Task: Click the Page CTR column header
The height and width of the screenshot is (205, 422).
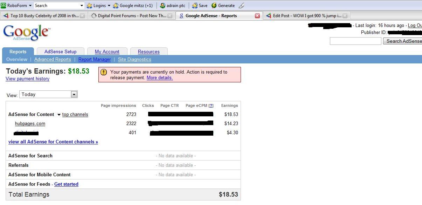Action: [x=170, y=105]
